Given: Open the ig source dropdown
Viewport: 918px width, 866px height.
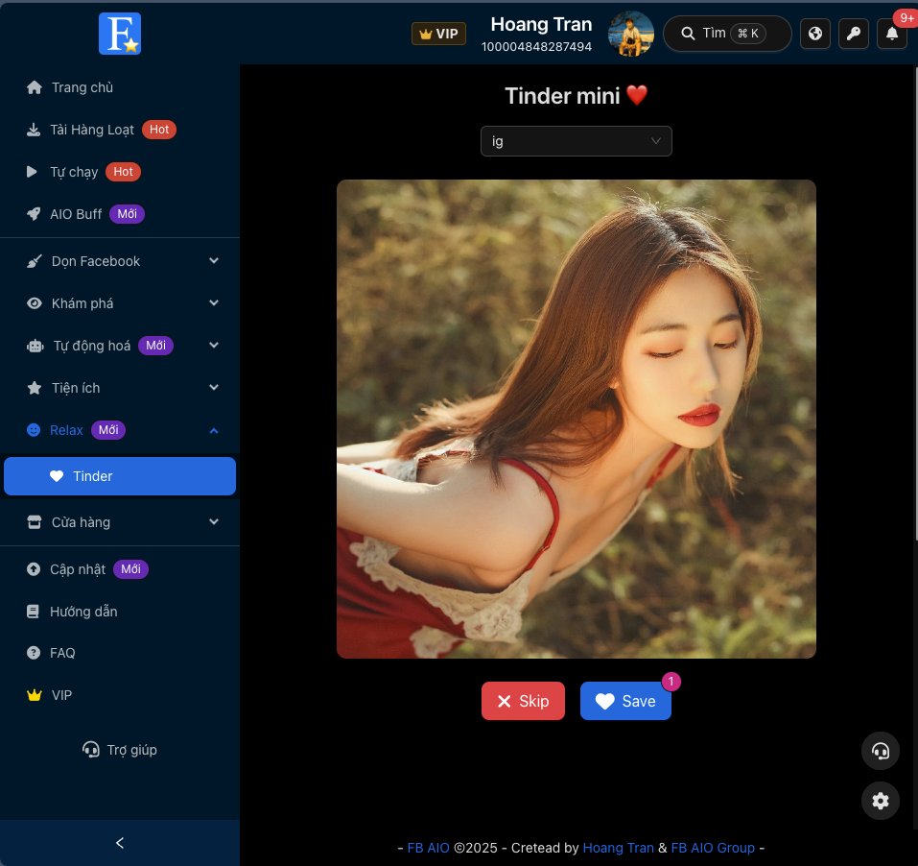Looking at the screenshot, I should (577, 141).
